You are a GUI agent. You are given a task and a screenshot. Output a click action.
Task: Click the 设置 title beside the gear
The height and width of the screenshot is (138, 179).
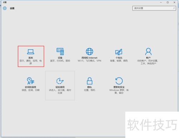(12, 8)
